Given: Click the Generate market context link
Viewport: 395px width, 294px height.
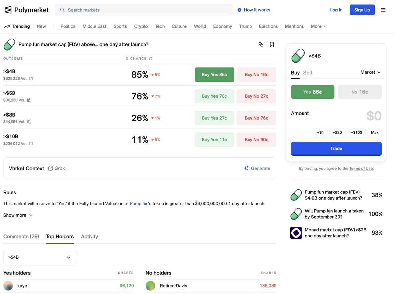Looking at the screenshot, I should pyautogui.click(x=260, y=168).
